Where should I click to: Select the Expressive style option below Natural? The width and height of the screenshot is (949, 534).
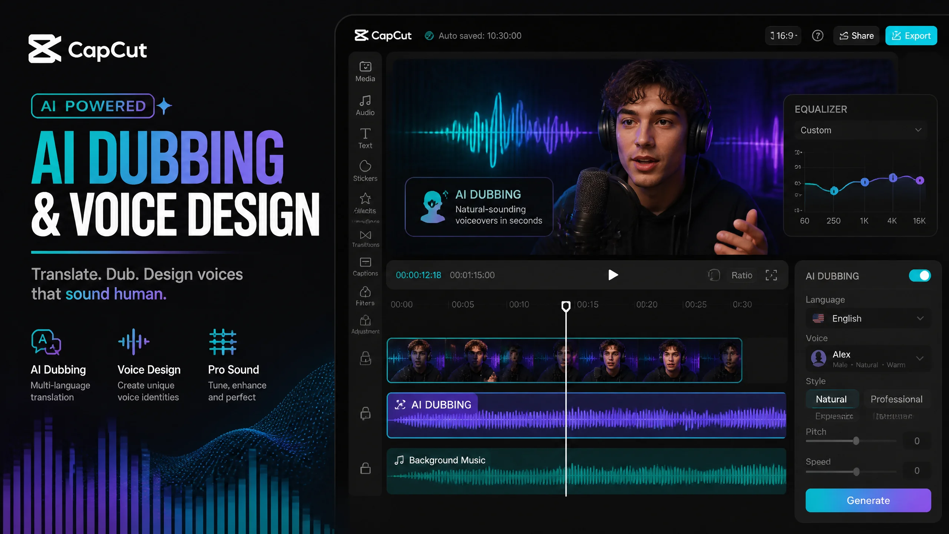pyautogui.click(x=834, y=416)
